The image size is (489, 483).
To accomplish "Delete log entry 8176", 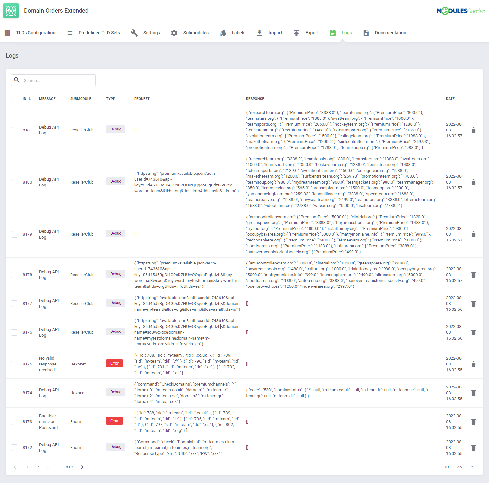I will tap(473, 332).
